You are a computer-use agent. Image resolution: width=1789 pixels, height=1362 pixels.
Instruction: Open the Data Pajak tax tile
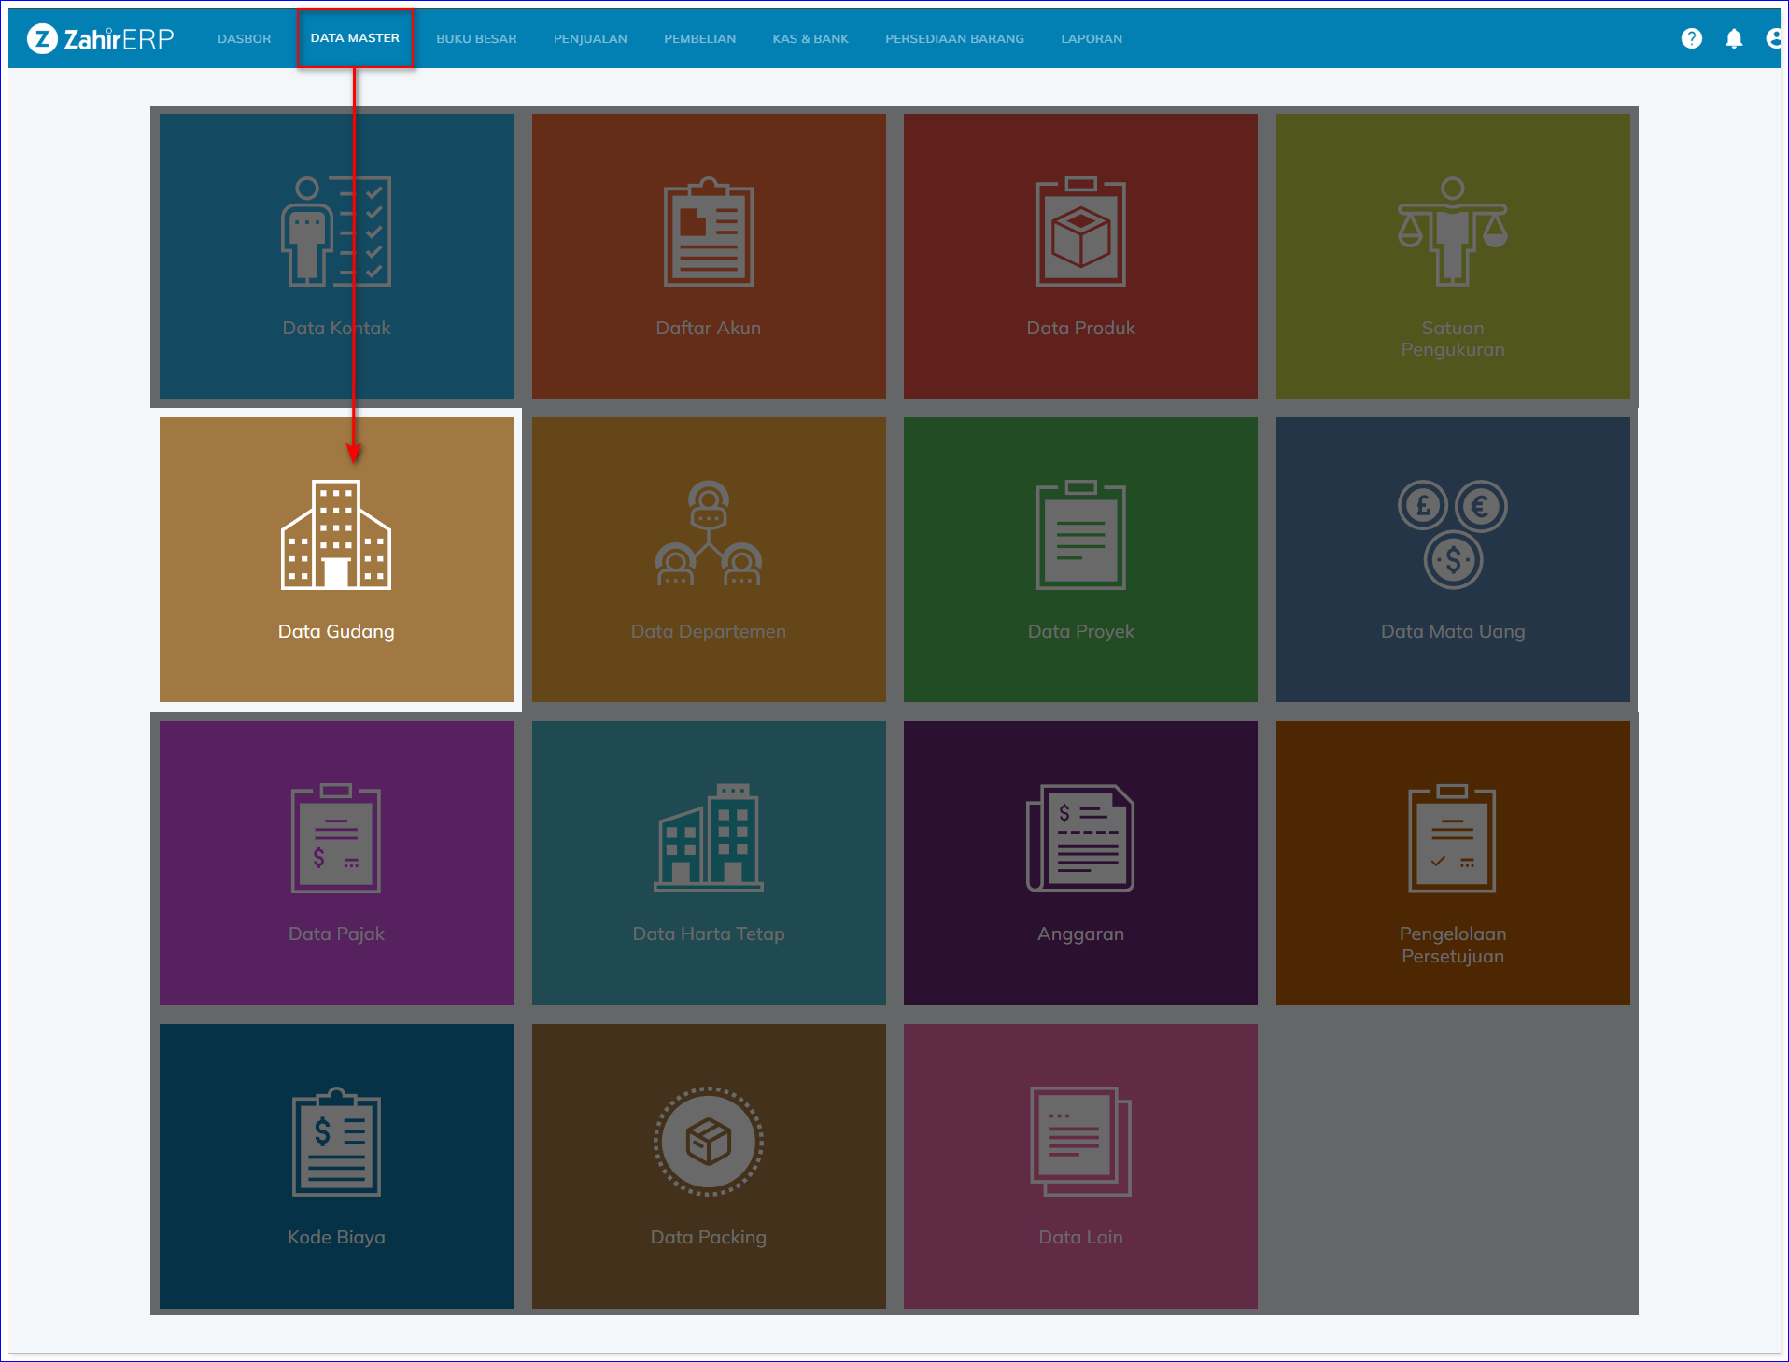(x=336, y=863)
